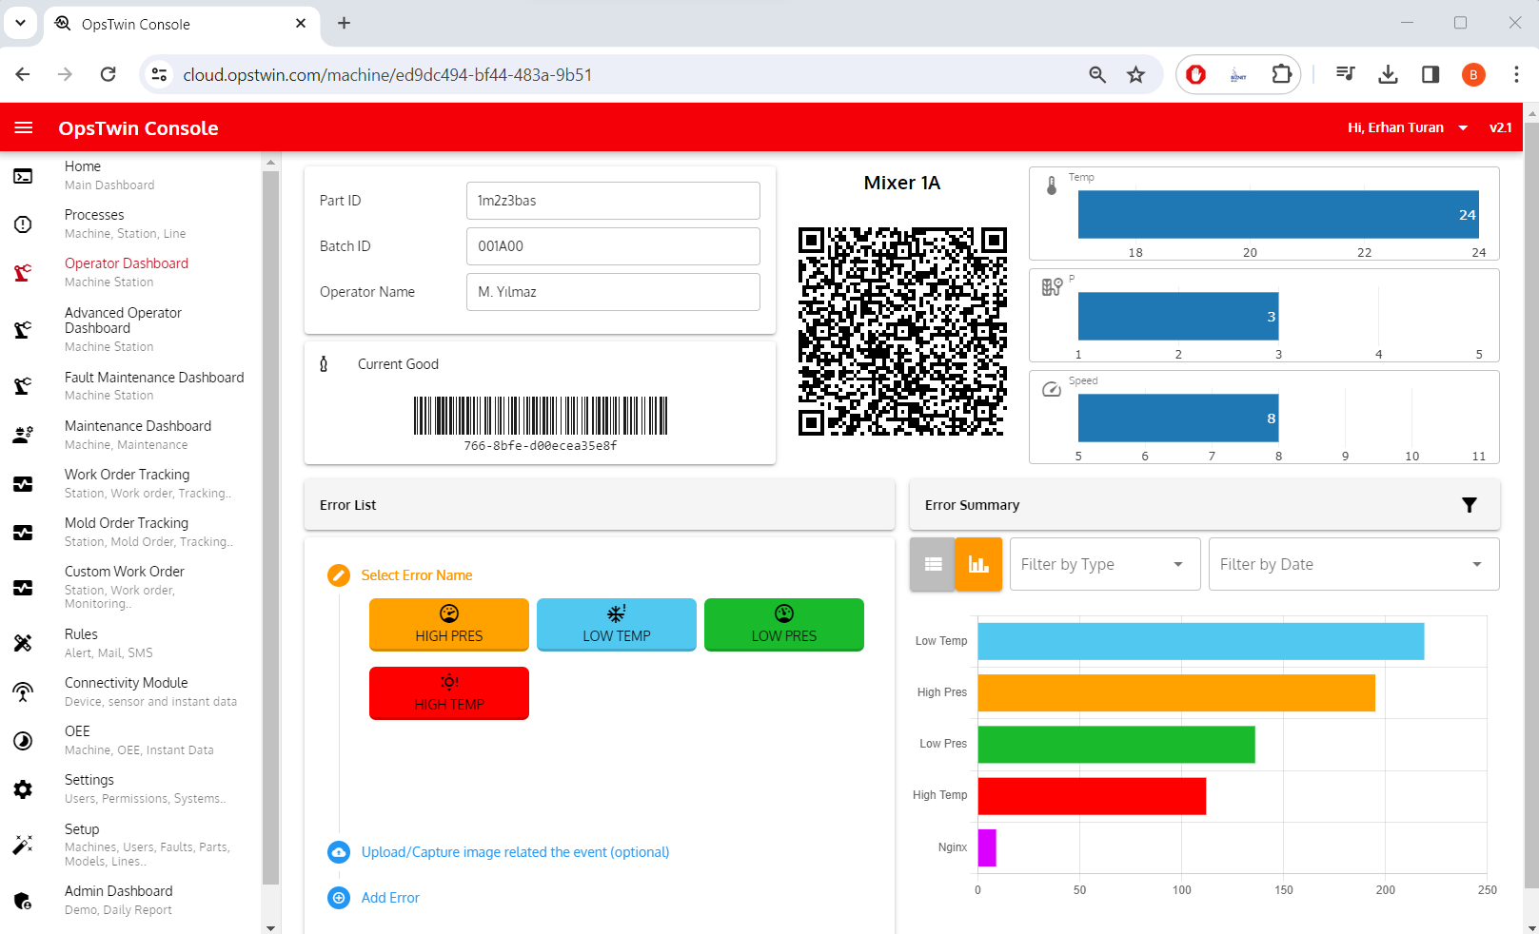Open OEE via its gauge icon
The height and width of the screenshot is (934, 1539).
[x=23, y=740]
